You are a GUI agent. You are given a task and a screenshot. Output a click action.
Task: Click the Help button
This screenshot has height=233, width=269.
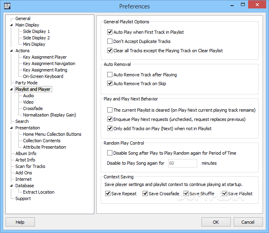click(x=20, y=222)
